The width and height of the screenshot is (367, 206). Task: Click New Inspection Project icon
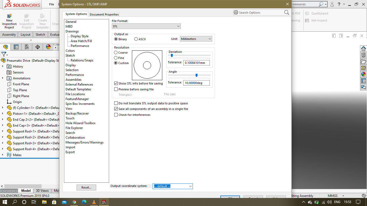pos(9,16)
